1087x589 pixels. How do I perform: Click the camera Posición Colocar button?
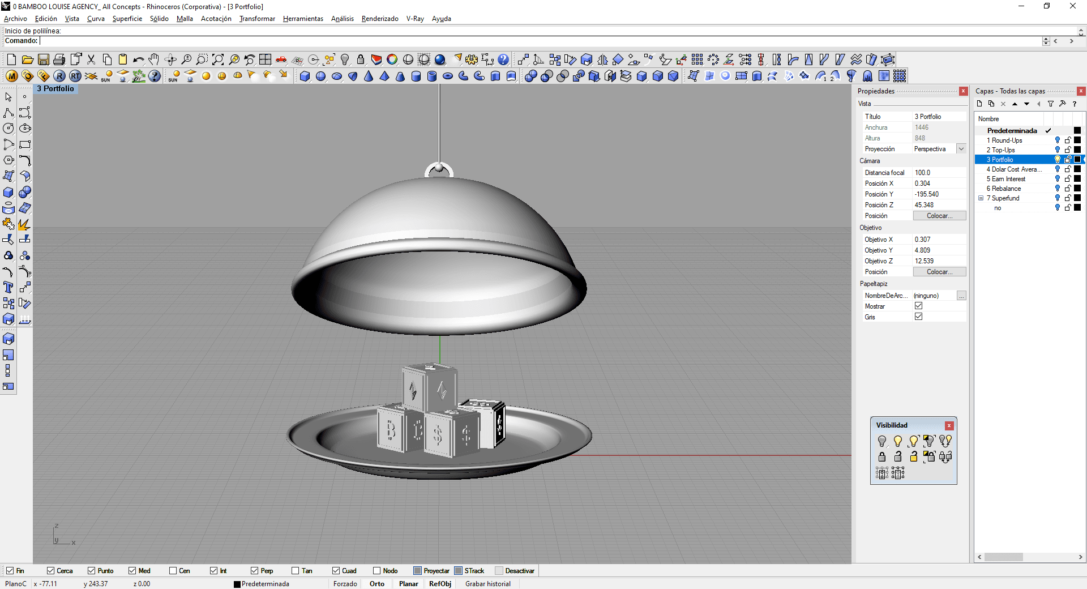939,216
